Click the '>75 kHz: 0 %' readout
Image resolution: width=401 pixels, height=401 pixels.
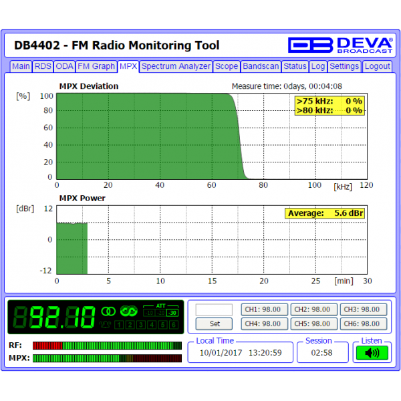click(329, 102)
